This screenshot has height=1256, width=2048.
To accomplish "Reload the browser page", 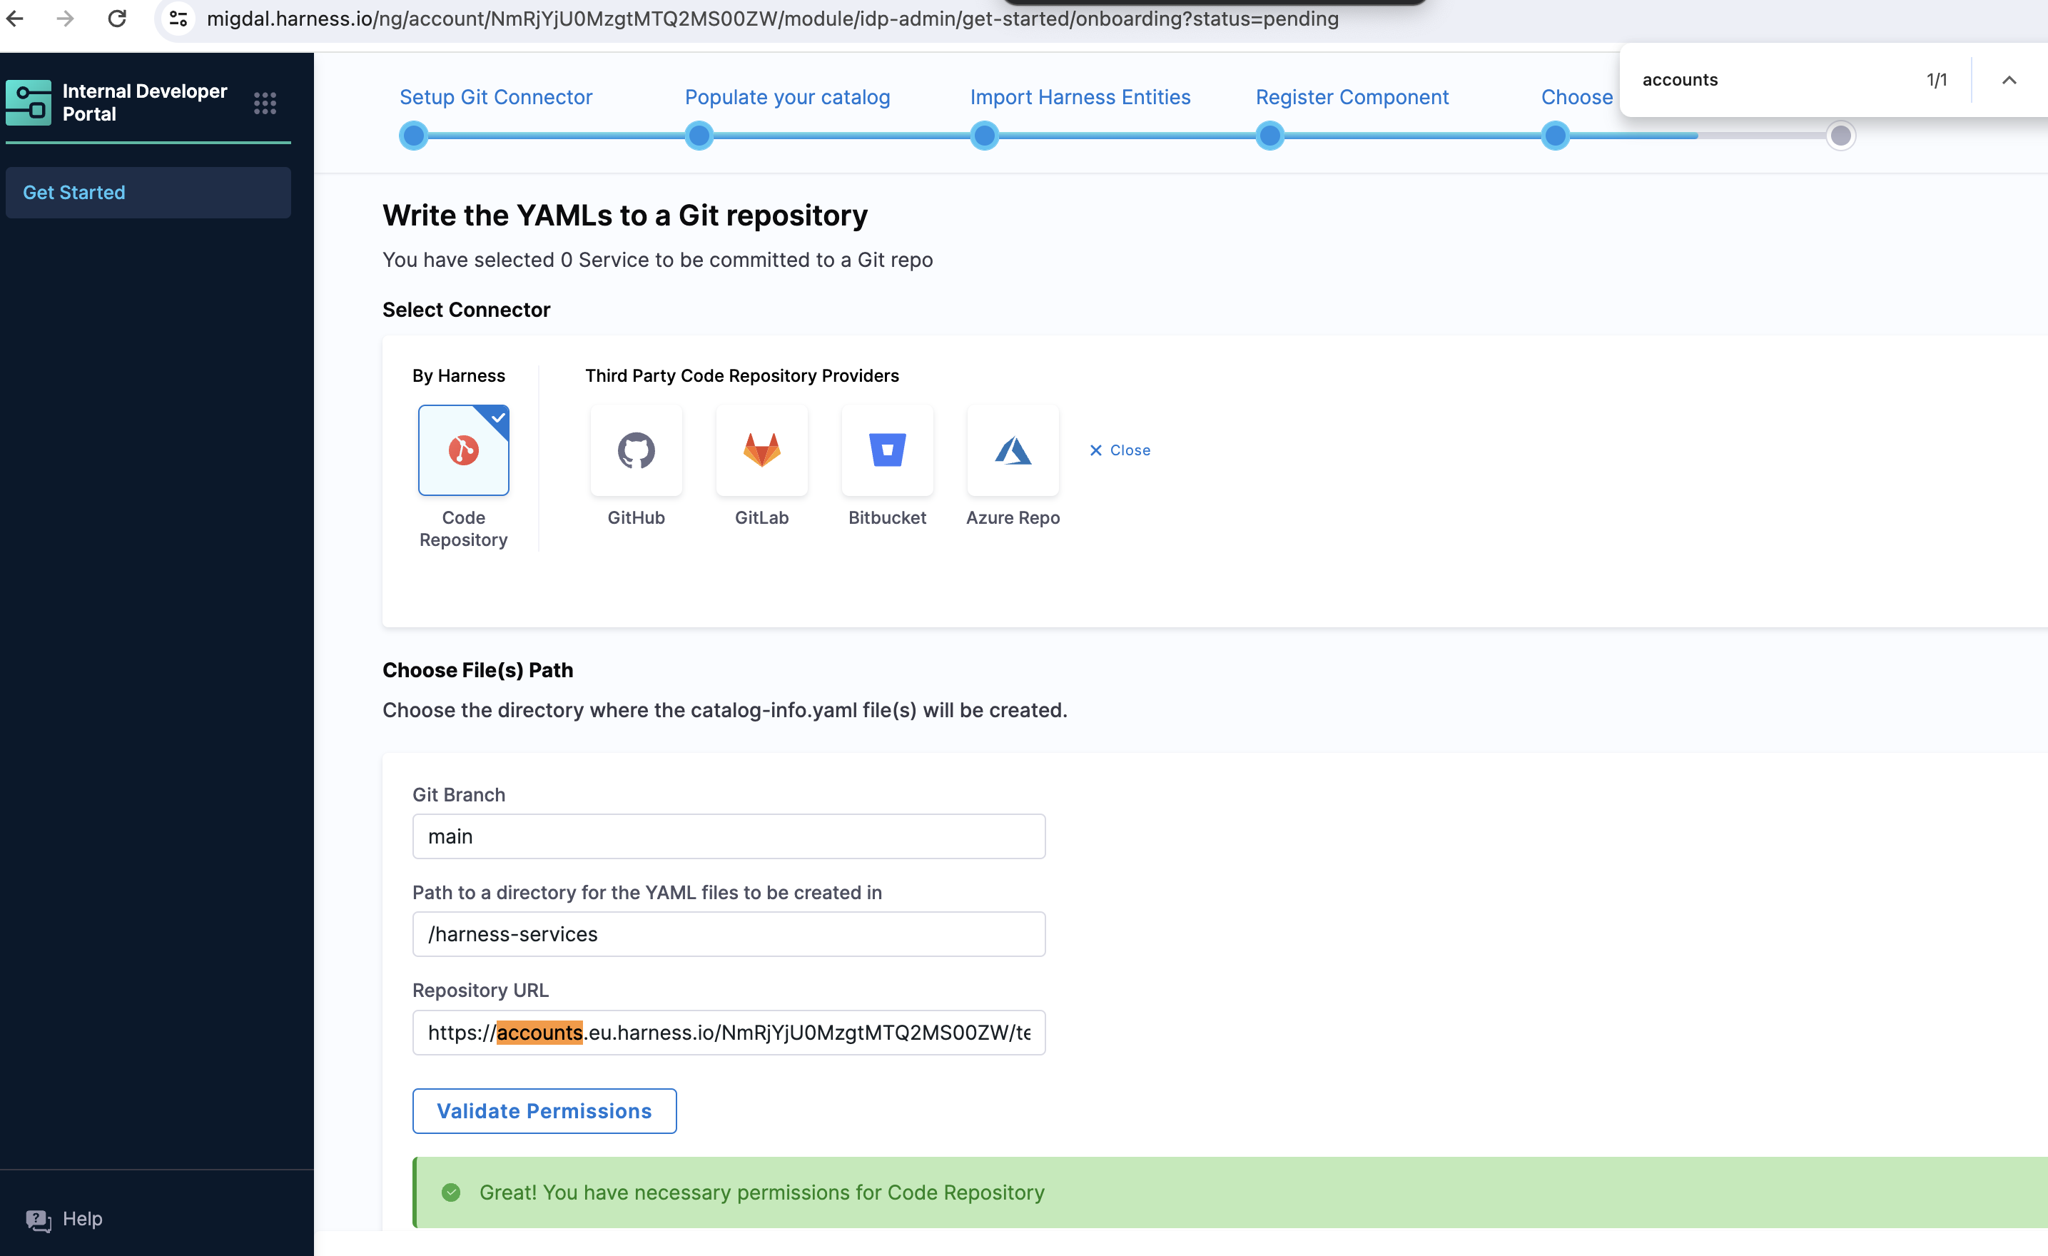I will (117, 19).
